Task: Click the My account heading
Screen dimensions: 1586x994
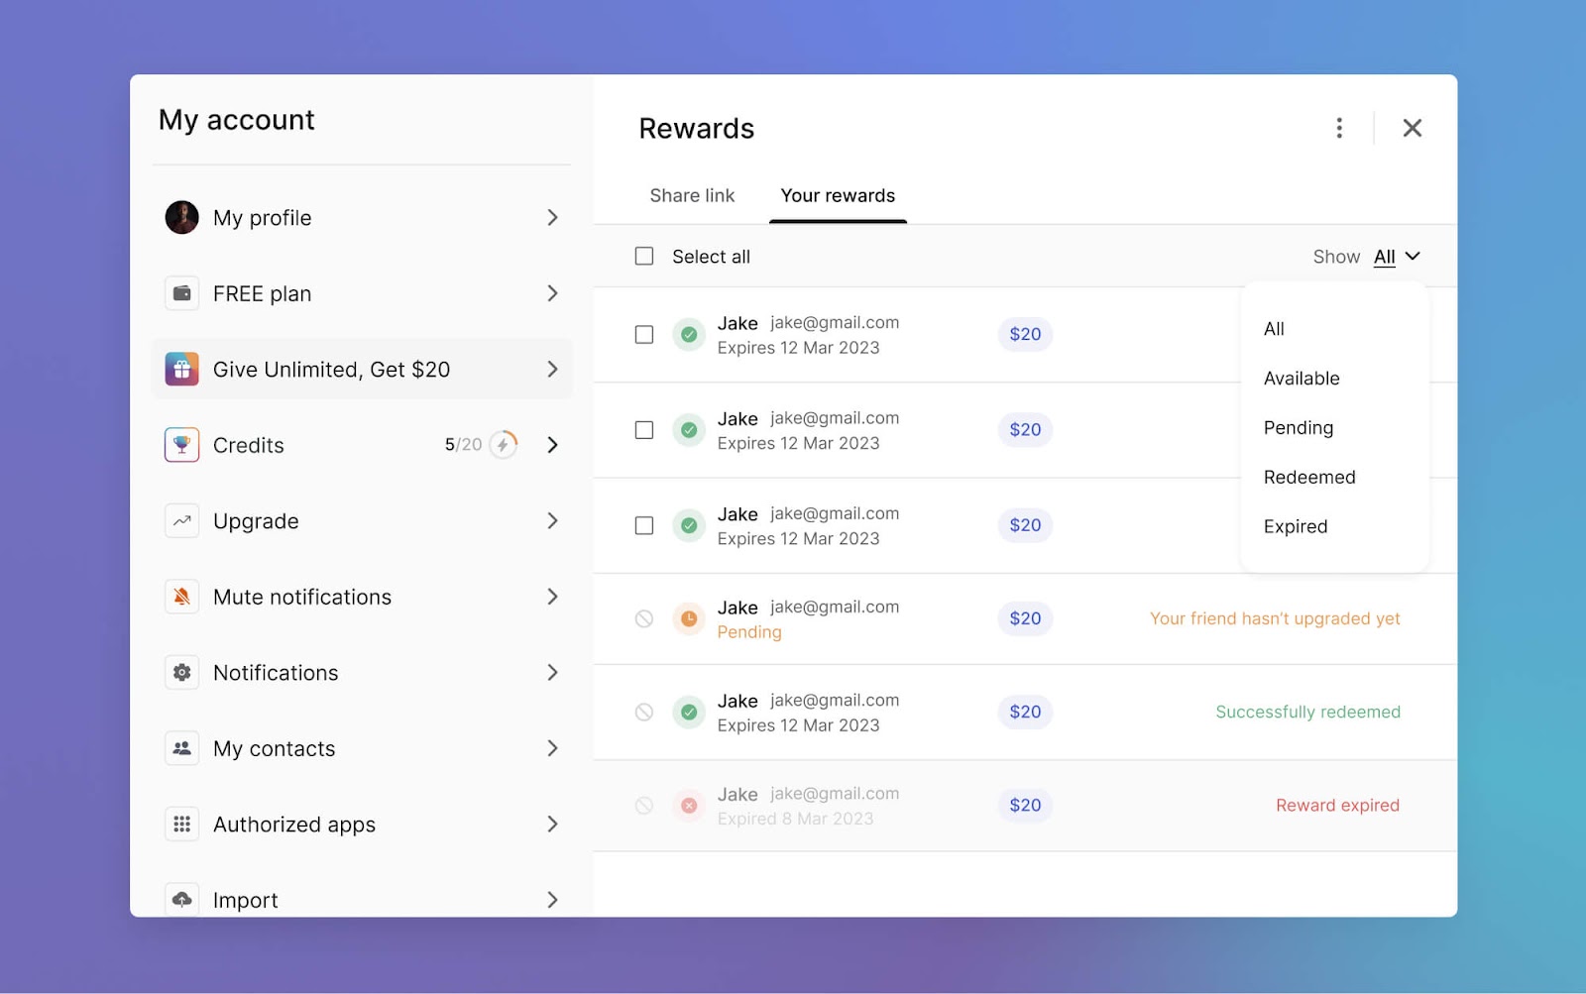Action: click(236, 120)
